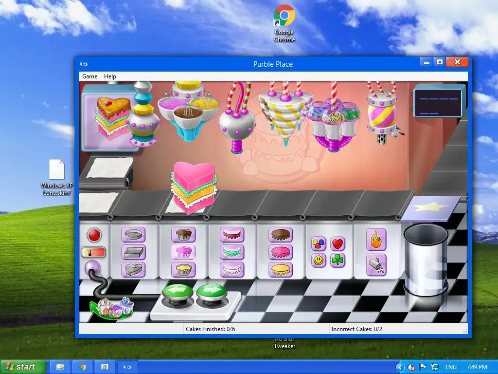Maximize the Purble Place window

pyautogui.click(x=440, y=62)
